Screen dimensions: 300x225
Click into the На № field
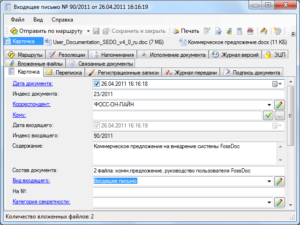188,192
